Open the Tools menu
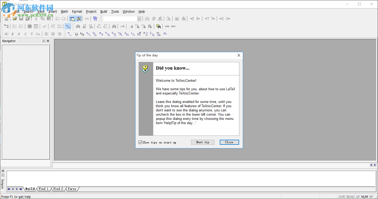 click(x=115, y=11)
